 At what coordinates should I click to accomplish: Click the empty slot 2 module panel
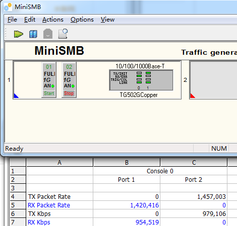(213, 80)
